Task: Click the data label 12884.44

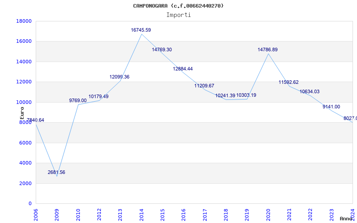Action: pos(183,69)
